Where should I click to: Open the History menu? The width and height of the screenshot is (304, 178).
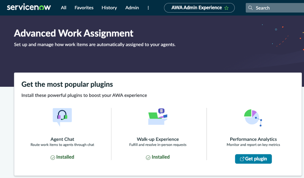tap(109, 8)
